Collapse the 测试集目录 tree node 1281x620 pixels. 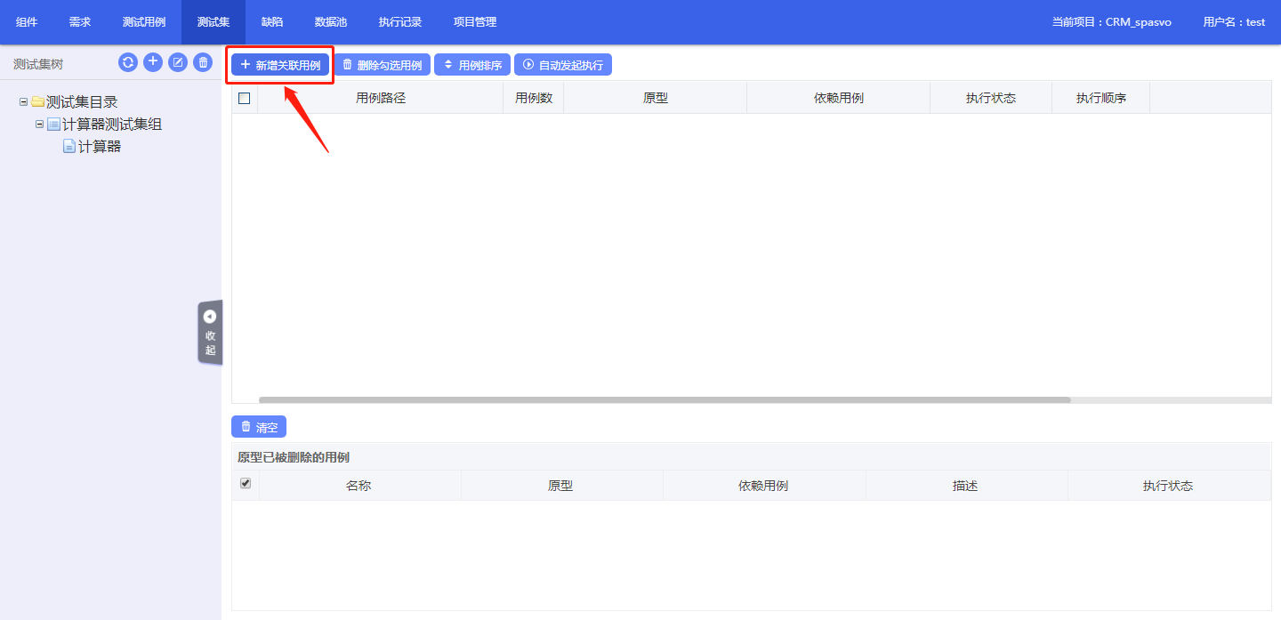21,101
